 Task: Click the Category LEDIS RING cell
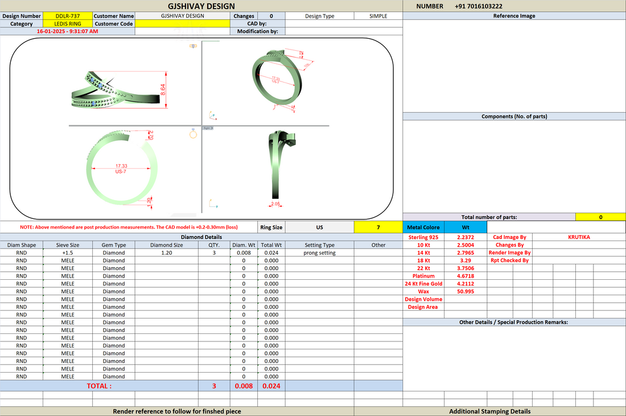pos(68,23)
